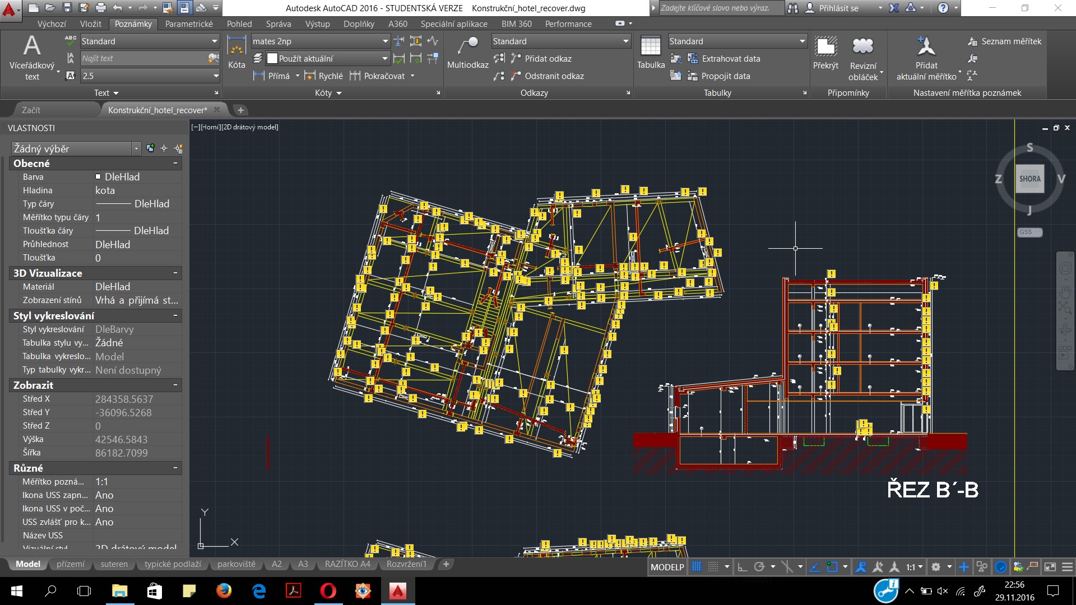Toggle ortho mode in status bar

point(742,567)
